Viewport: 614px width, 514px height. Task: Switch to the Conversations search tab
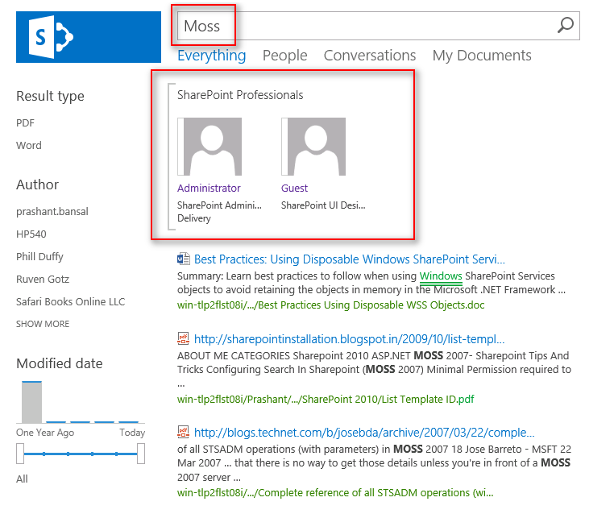pyautogui.click(x=370, y=56)
